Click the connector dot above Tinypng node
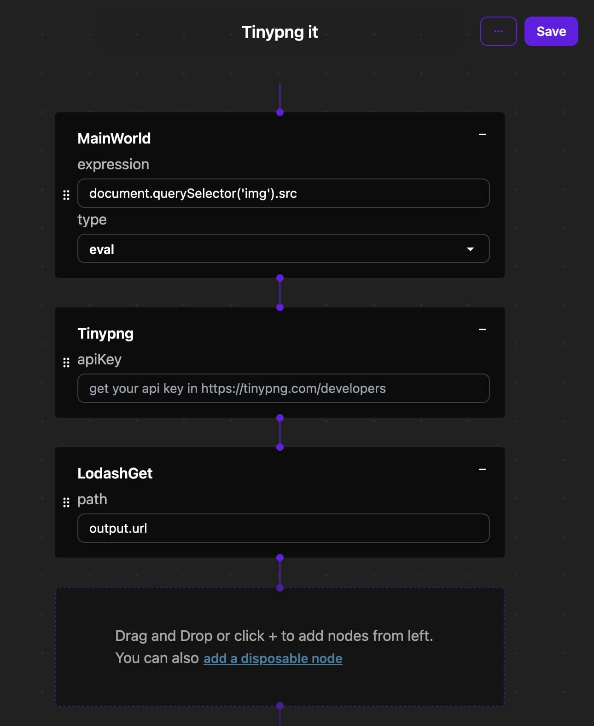 click(x=280, y=307)
